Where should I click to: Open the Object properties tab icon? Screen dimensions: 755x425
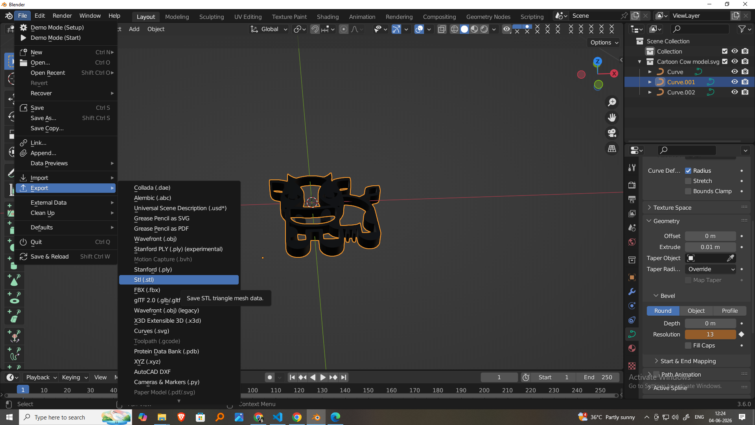632,277
